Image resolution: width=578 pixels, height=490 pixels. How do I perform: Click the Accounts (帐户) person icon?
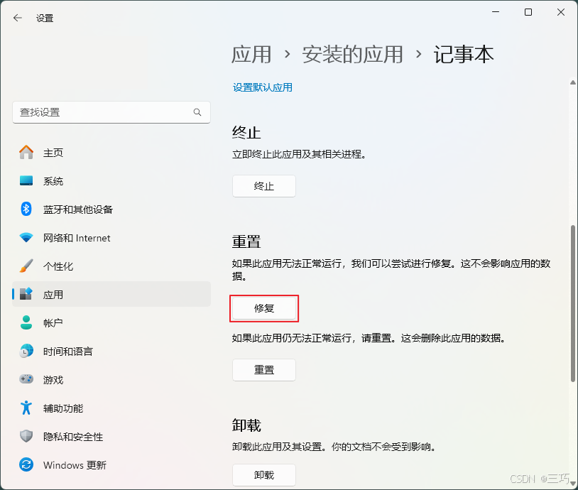(x=26, y=323)
